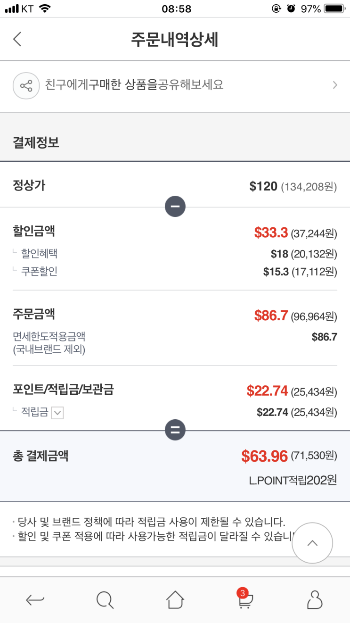The image size is (350, 623).
Task: Tap the 주문내역상세 page title
Action: 175,40
